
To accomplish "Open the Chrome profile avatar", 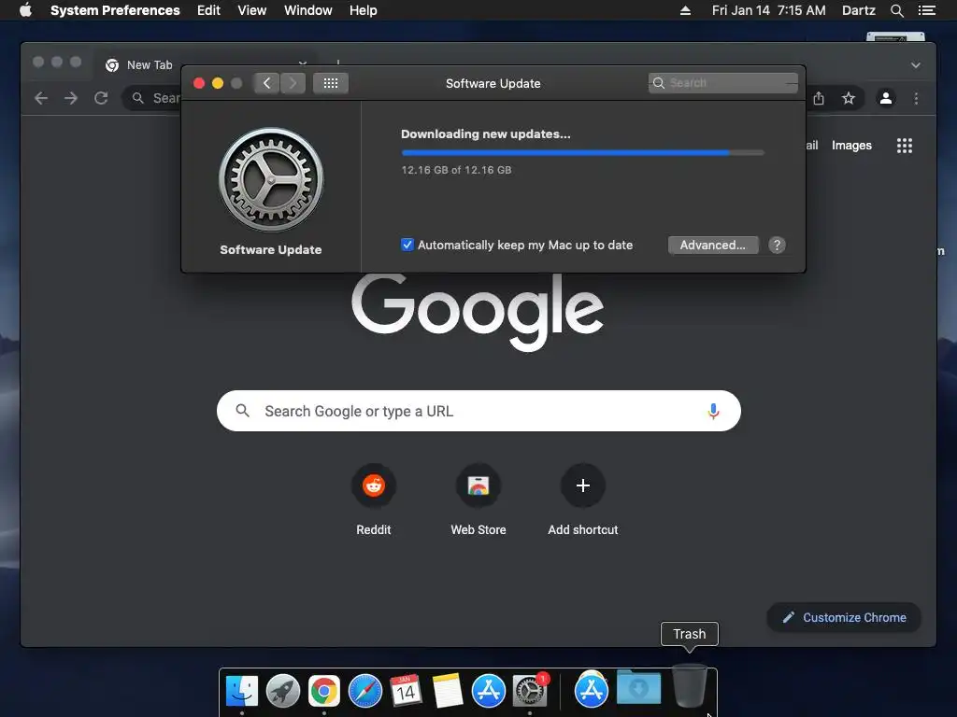I will (886, 98).
